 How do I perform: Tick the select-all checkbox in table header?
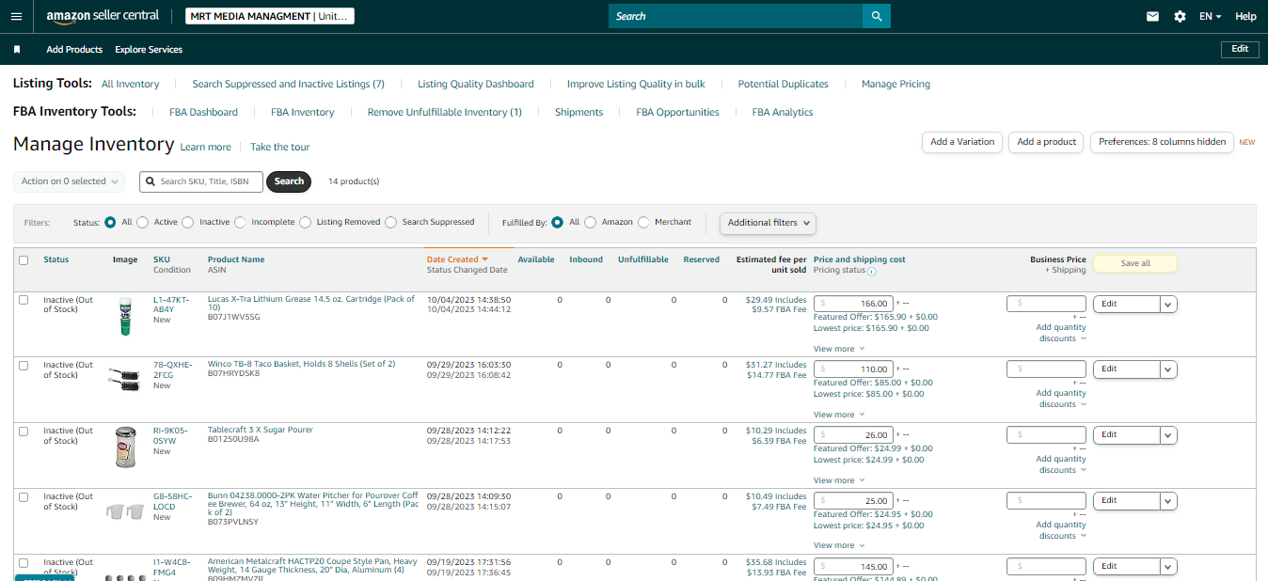point(24,260)
